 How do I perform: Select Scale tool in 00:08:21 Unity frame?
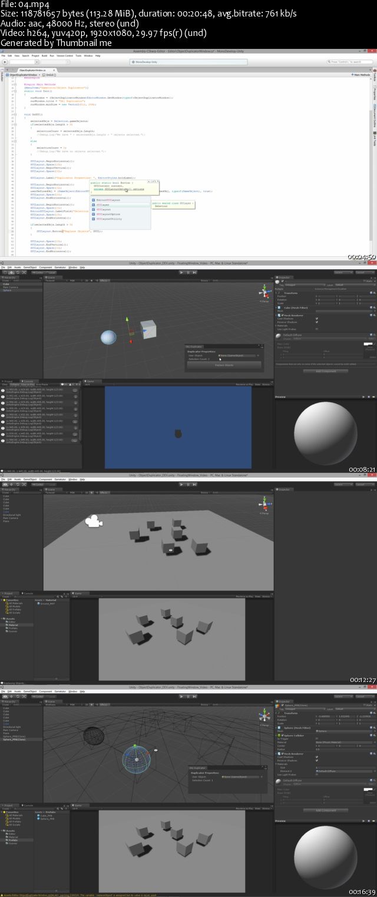click(x=24, y=272)
